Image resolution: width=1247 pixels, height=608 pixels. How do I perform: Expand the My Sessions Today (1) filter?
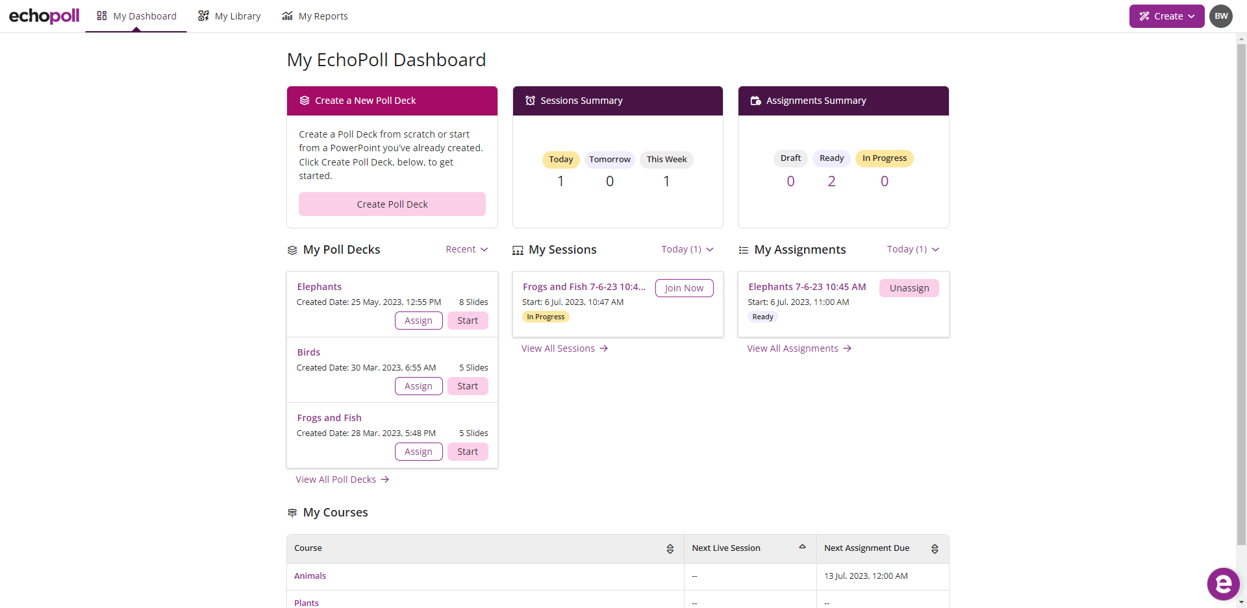[x=688, y=249]
